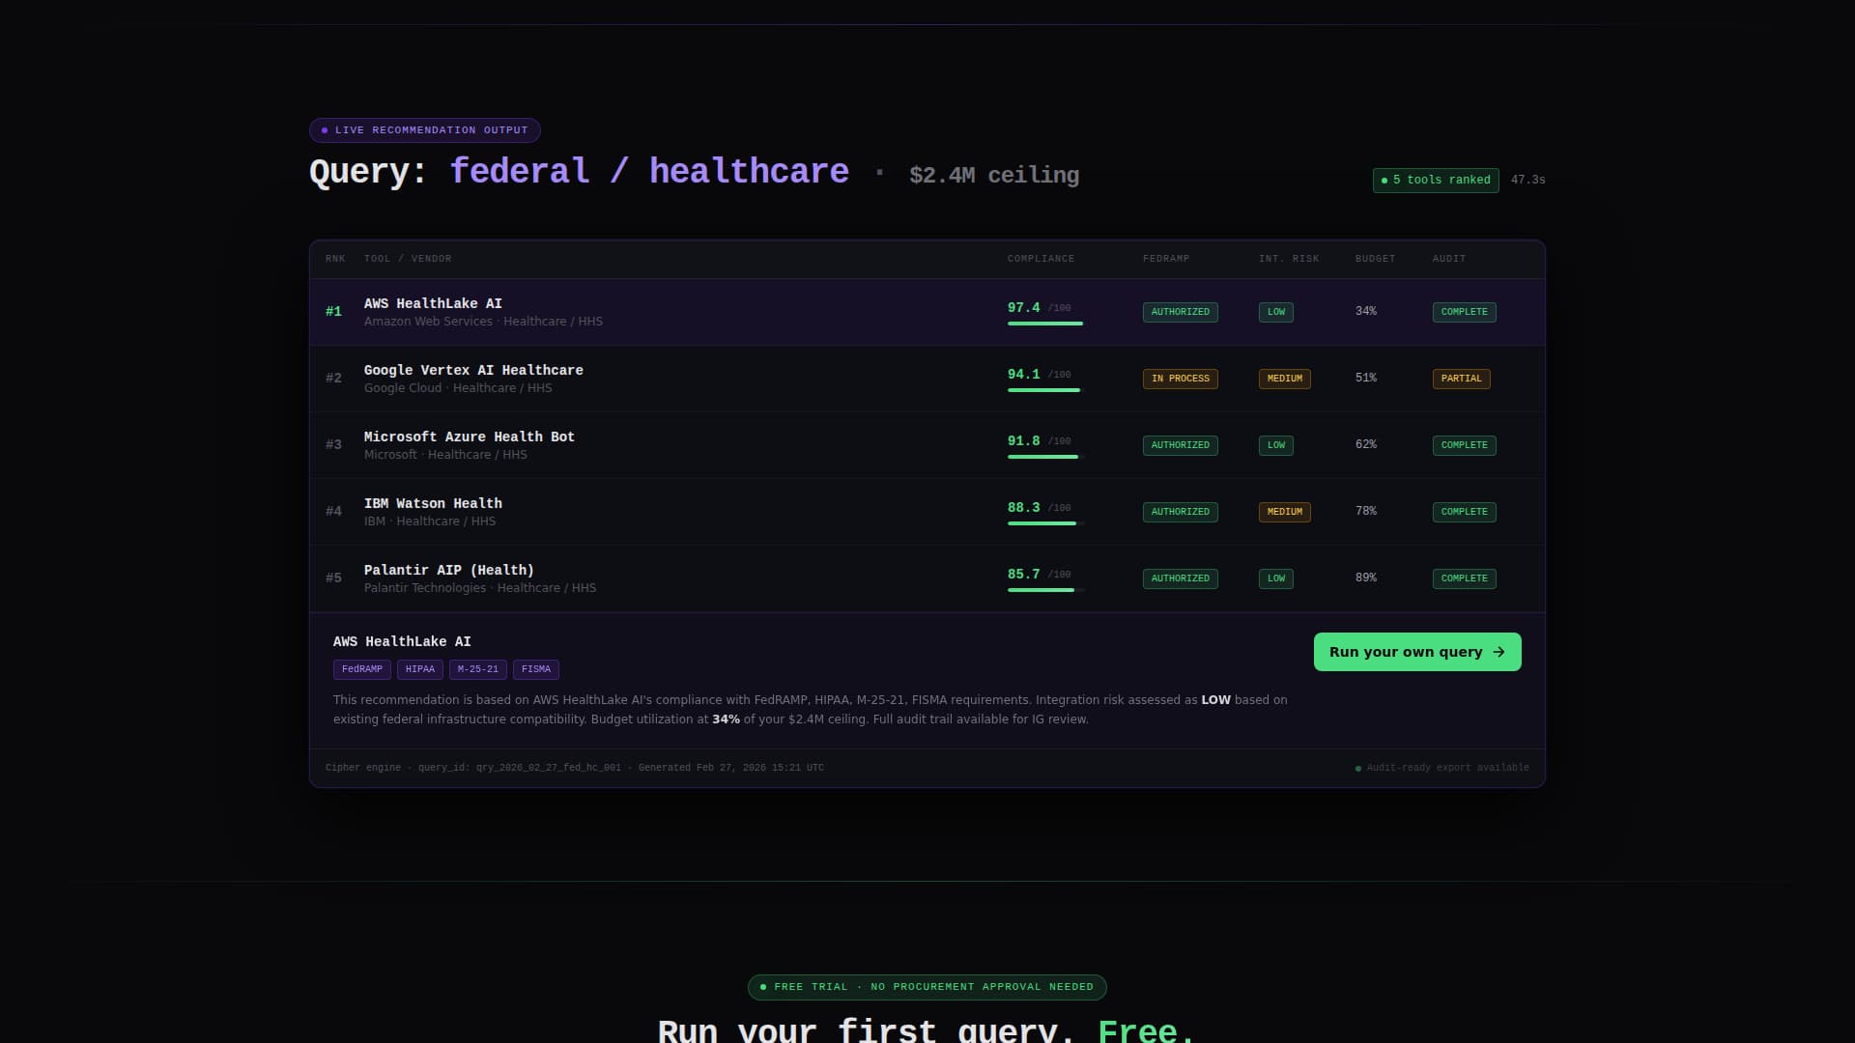Click the compliance progress bar under 94.1
Screen dimensions: 1855x1043
pos(1046,390)
